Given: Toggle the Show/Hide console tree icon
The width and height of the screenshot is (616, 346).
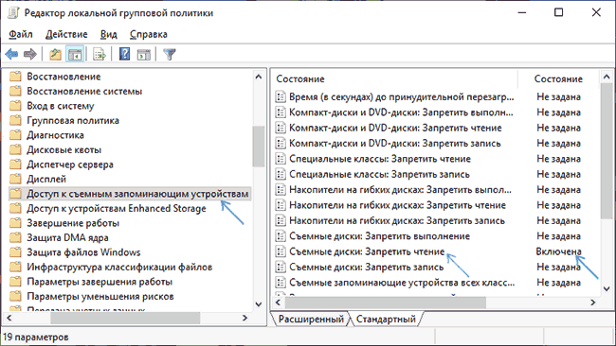Looking at the screenshot, I should (75, 54).
